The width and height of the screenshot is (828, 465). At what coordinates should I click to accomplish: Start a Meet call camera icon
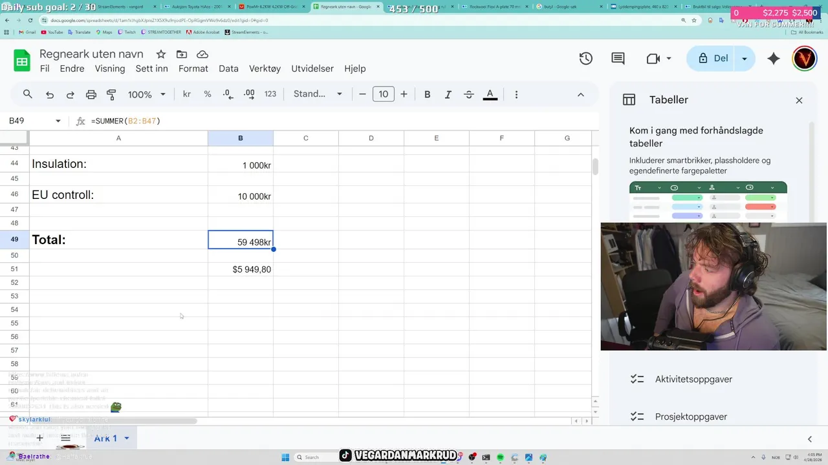(653, 58)
